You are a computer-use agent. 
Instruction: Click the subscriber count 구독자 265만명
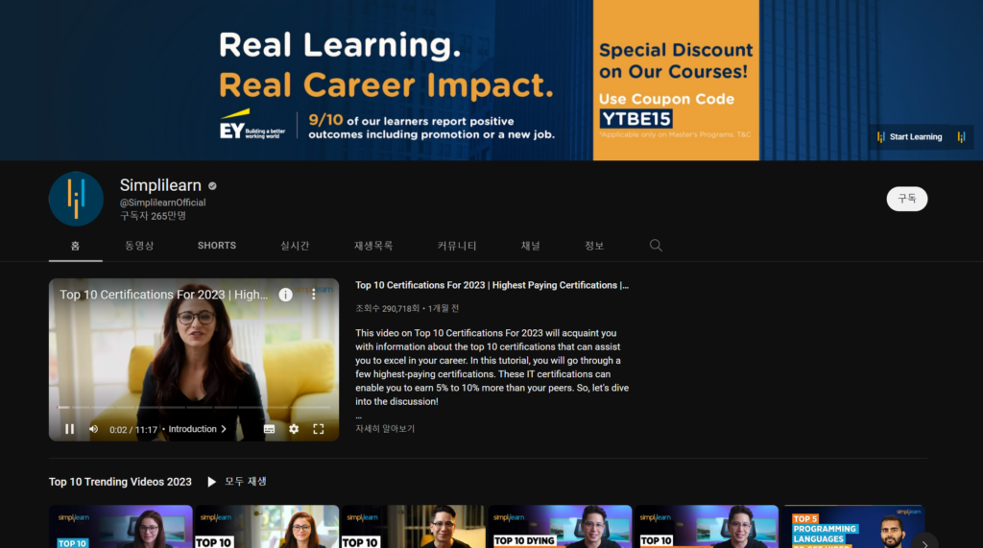pos(153,216)
